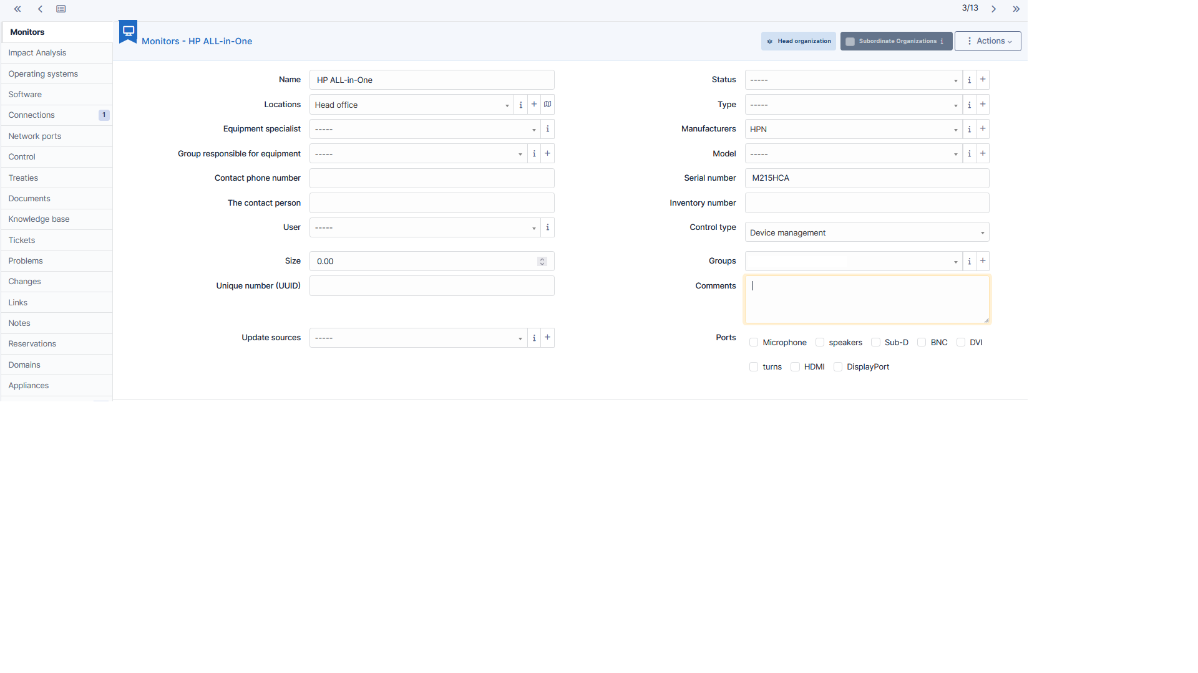
Task: Add a new Group next to Groups field
Action: [x=983, y=261]
